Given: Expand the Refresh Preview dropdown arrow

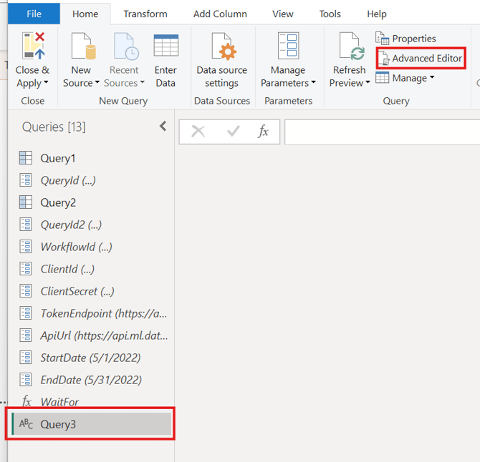Looking at the screenshot, I should pos(368,83).
